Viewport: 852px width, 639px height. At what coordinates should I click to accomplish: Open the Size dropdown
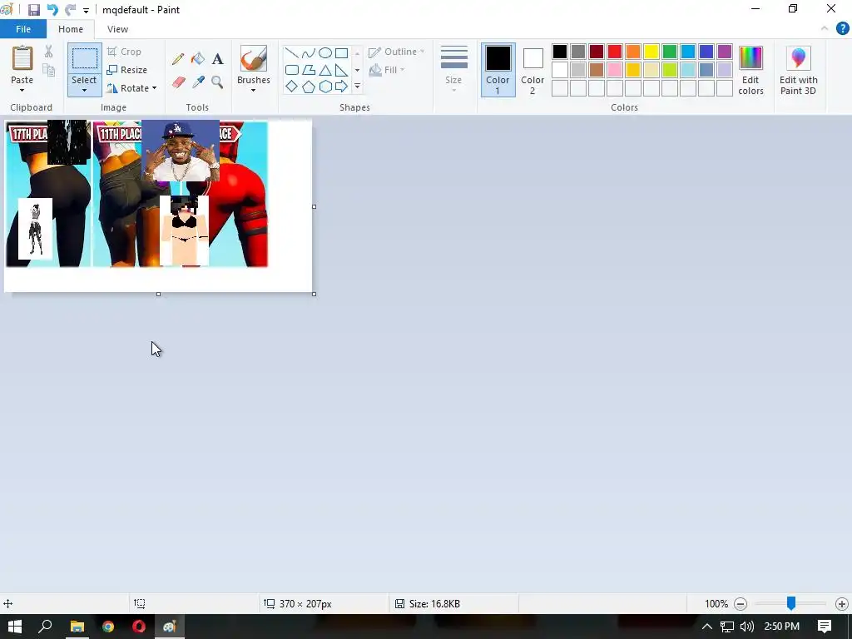pyautogui.click(x=453, y=69)
